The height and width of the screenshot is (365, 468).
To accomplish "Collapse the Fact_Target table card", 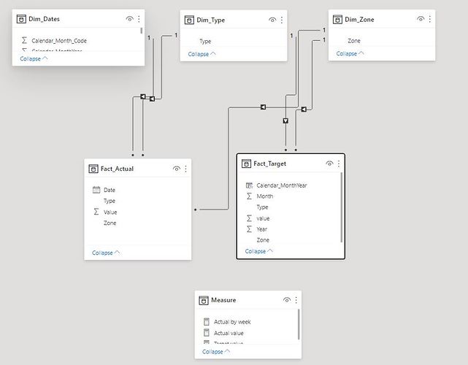I will coord(258,251).
